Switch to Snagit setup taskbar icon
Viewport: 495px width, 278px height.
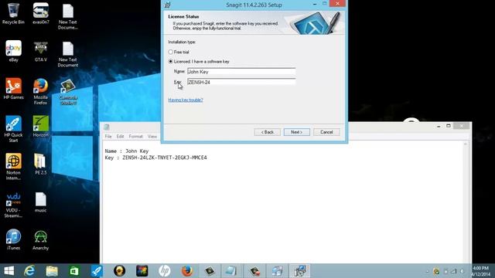pyautogui.click(x=299, y=271)
